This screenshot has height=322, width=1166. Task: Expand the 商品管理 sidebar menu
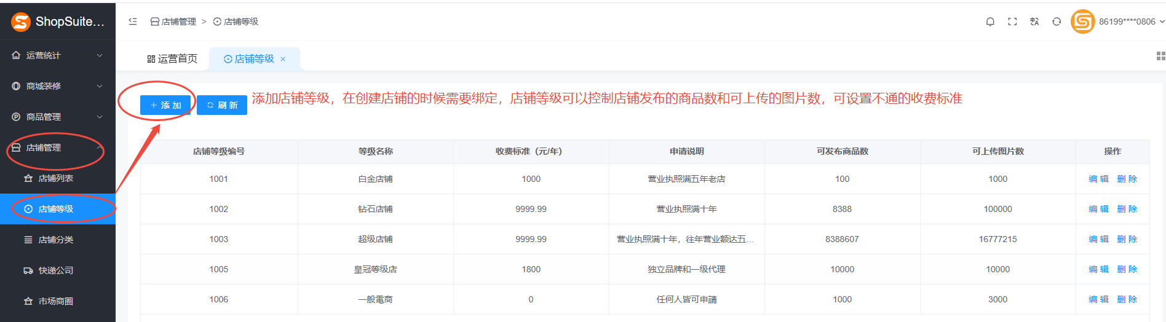coord(58,117)
